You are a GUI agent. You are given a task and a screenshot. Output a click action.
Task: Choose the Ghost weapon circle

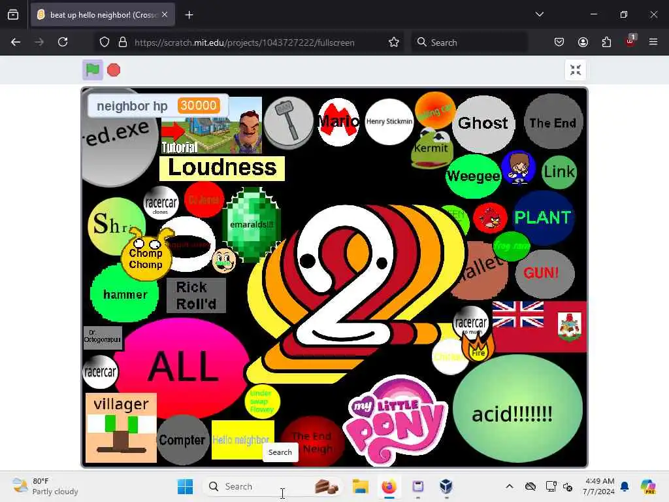click(x=483, y=124)
